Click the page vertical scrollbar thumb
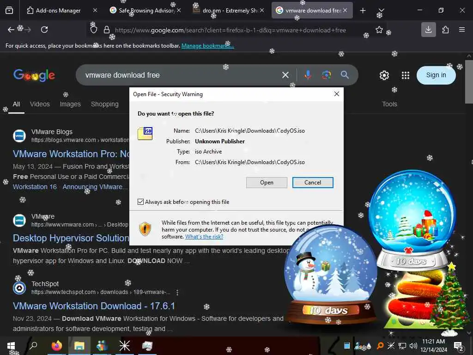The height and width of the screenshot is (355, 473). click(469, 81)
